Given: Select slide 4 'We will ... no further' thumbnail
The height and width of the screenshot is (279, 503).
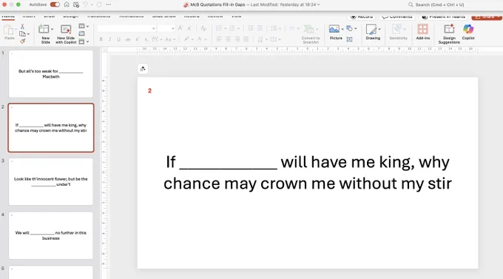Looking at the screenshot, I should [x=51, y=235].
